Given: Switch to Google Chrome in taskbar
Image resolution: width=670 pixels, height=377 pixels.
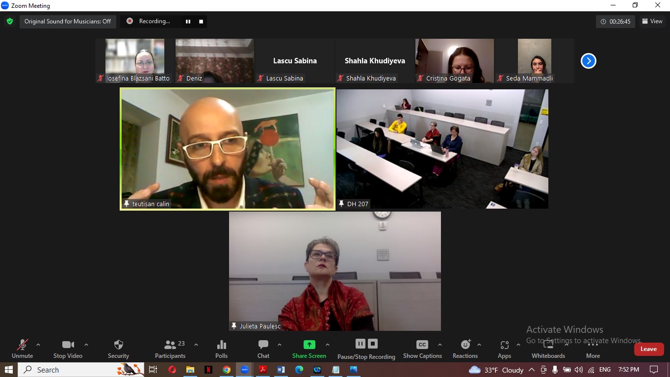Looking at the screenshot, I should point(227,370).
